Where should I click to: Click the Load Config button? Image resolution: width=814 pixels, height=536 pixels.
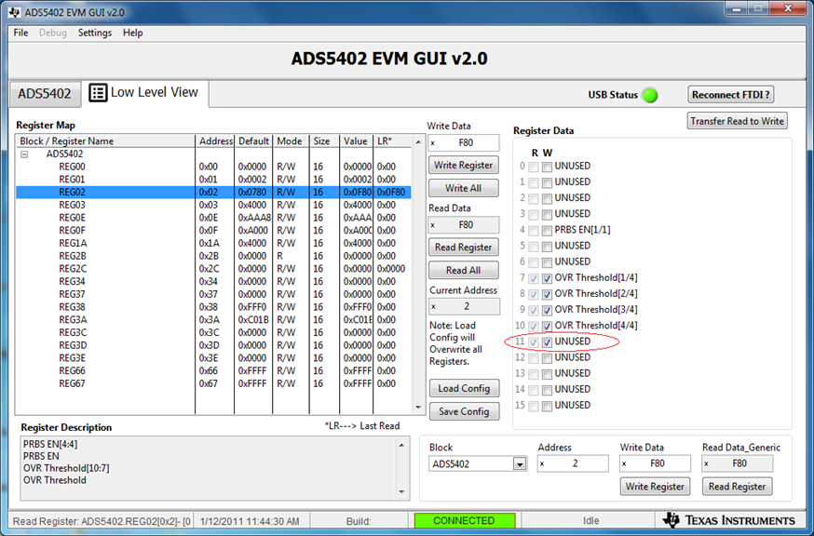[464, 388]
